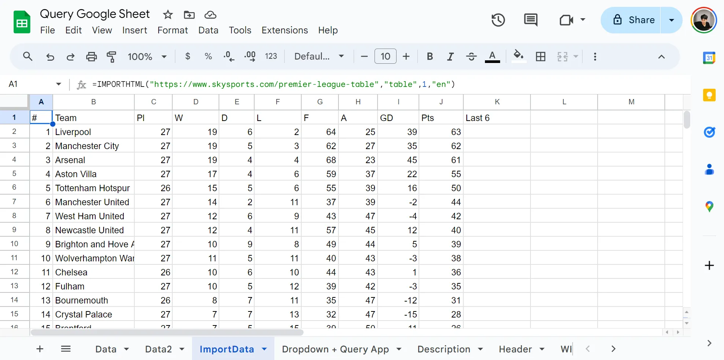This screenshot has height=360, width=724.
Task: Open the Data menu
Action: click(x=208, y=30)
